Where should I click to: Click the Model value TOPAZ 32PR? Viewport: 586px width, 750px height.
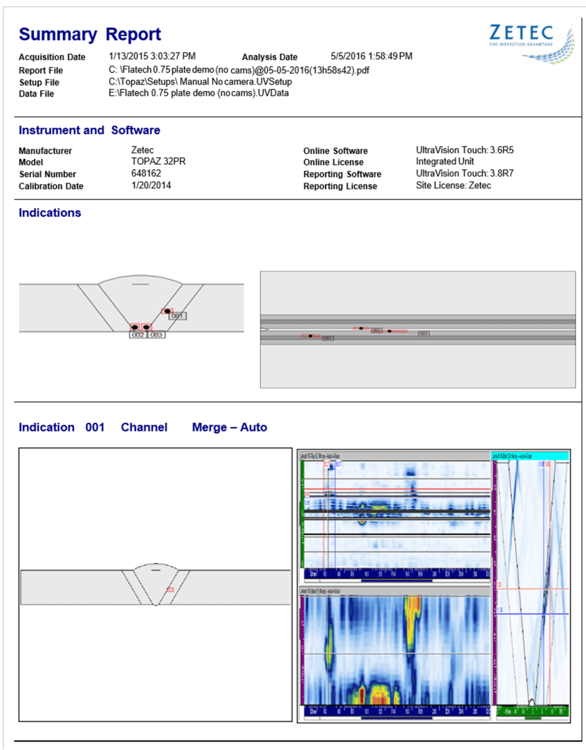click(x=159, y=161)
